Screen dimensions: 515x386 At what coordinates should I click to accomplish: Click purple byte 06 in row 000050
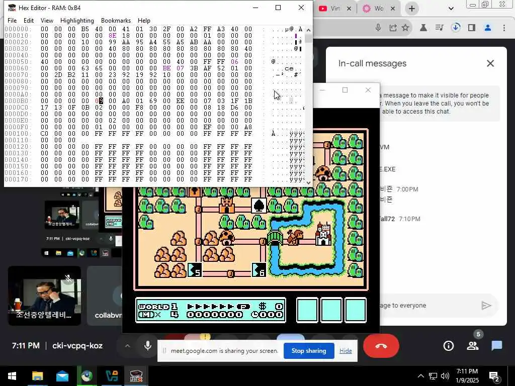234,62
